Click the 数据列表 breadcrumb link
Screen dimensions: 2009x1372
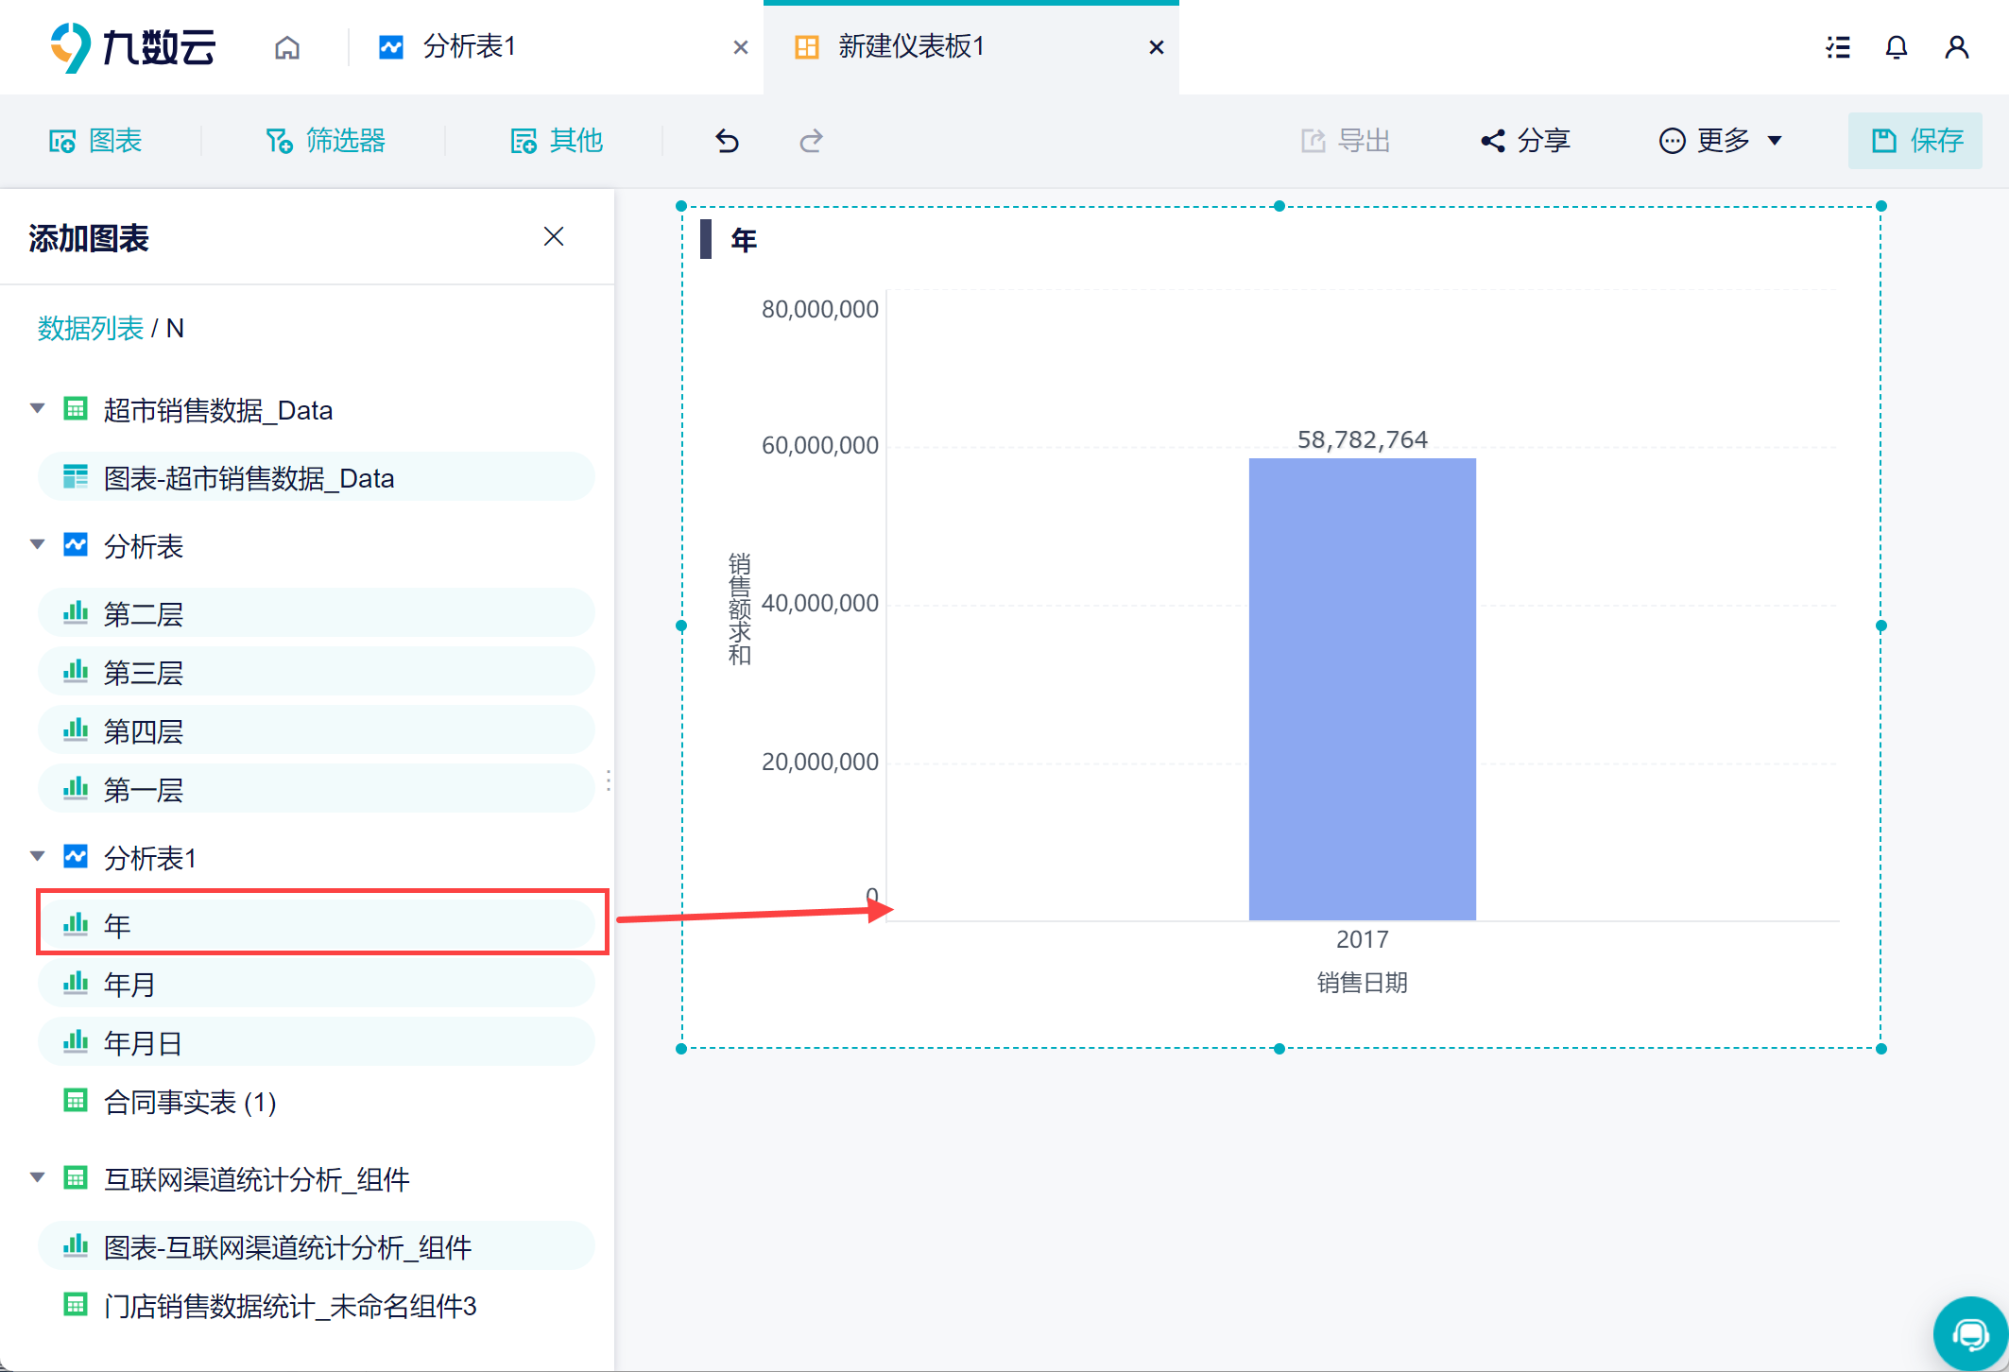tap(90, 328)
